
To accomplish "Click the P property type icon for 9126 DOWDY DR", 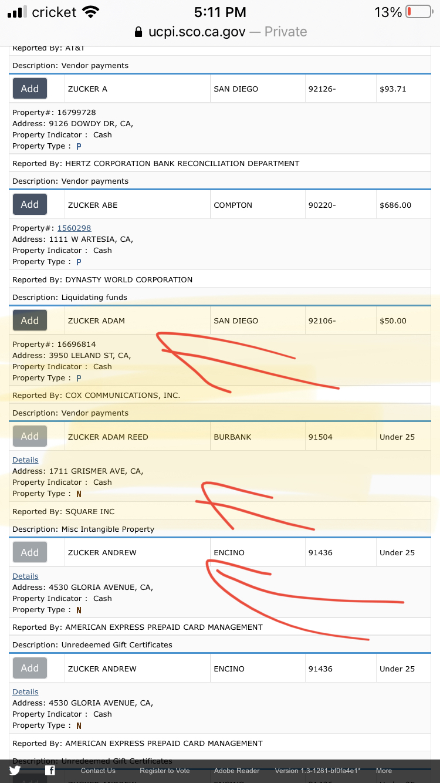I will (x=79, y=146).
